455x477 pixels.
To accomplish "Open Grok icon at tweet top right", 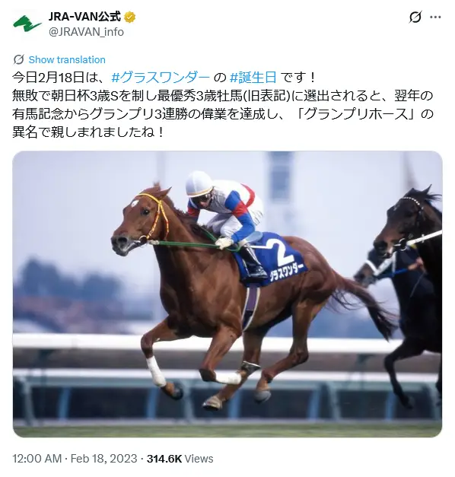I will tap(415, 17).
